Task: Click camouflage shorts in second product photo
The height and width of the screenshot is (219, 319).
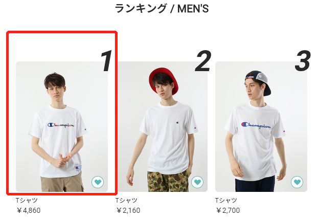Action: click(169, 182)
